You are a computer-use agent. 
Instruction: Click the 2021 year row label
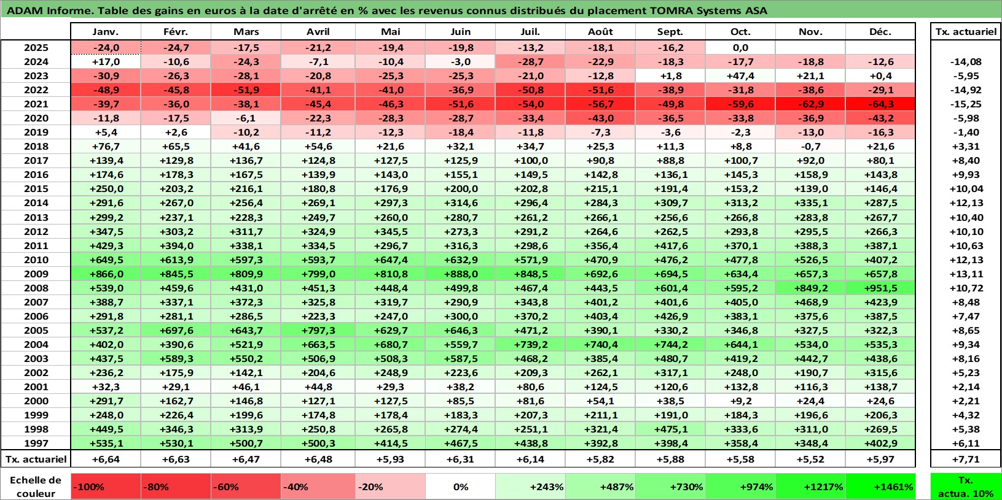point(36,104)
